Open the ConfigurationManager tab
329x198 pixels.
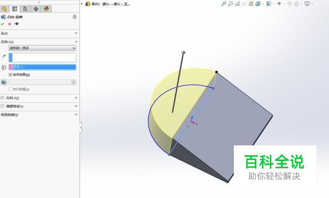click(x=25, y=9)
